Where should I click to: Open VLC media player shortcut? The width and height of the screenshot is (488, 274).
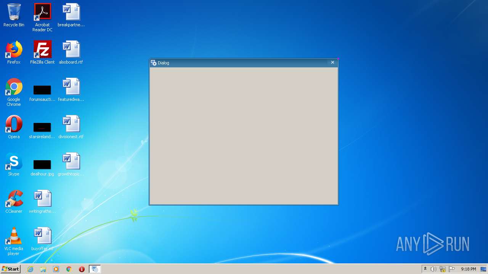pos(14,241)
